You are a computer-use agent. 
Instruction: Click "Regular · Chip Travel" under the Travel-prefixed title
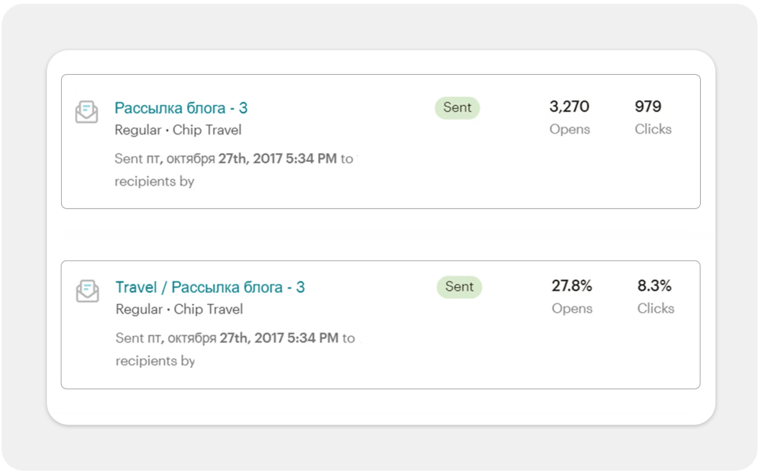[179, 310]
